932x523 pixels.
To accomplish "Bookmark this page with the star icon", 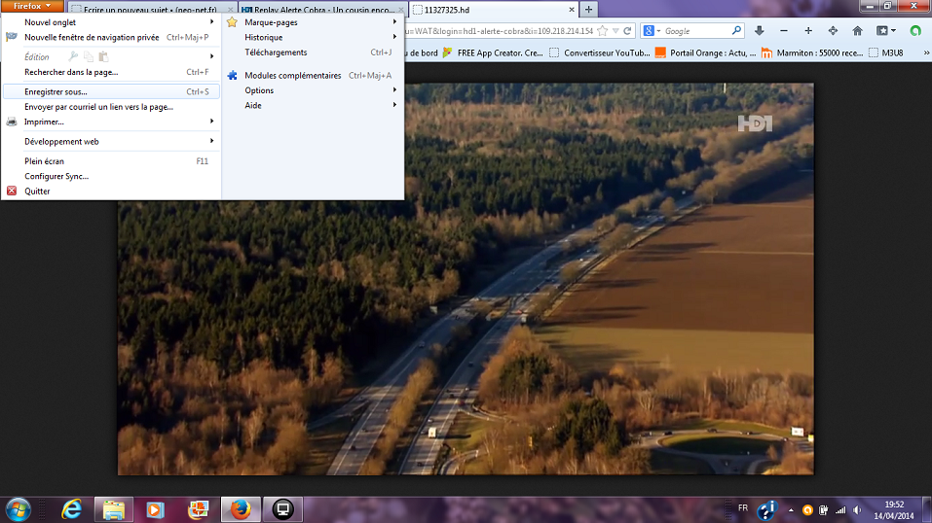I will point(603,31).
